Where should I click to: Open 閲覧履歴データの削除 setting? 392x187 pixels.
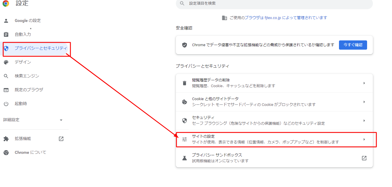[274, 83]
